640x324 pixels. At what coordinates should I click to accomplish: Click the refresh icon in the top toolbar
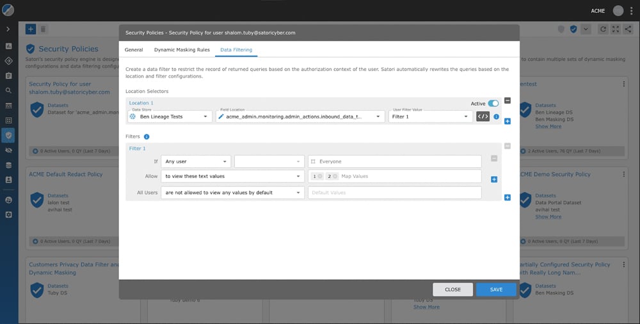point(602,29)
